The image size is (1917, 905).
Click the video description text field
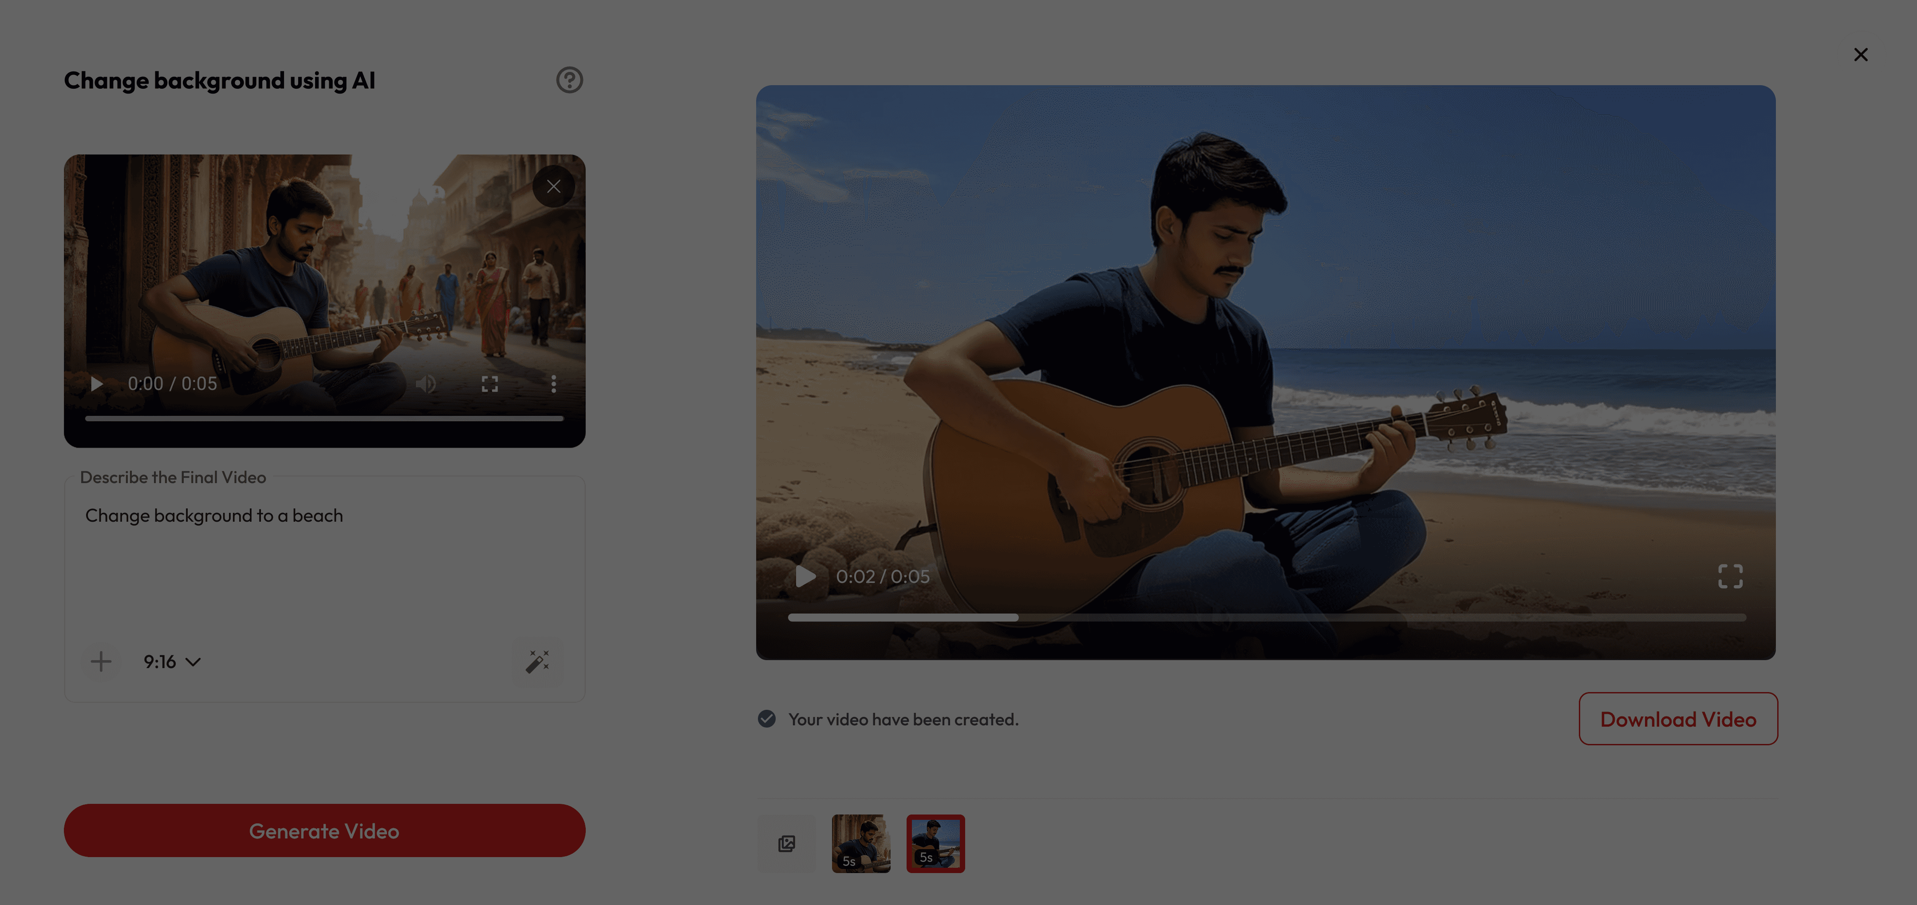[x=324, y=566]
